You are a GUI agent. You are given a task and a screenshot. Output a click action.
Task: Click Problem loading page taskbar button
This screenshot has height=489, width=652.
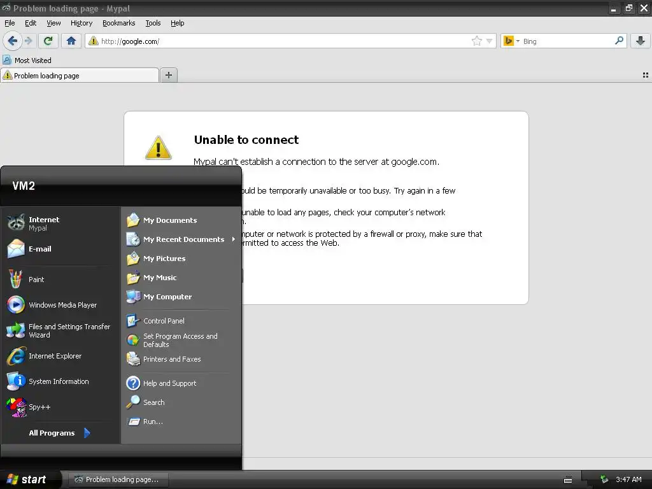click(118, 479)
